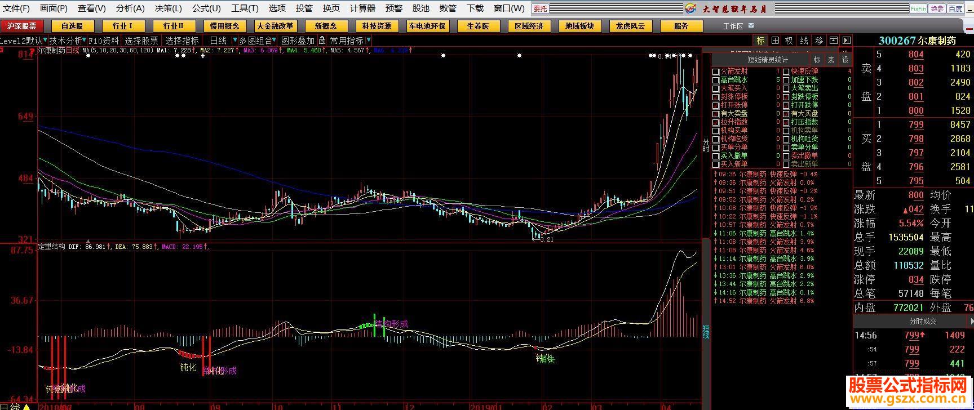The image size is (974, 410).
Task: Open the 工作区 dropdown arrow
Action: coord(751,26)
